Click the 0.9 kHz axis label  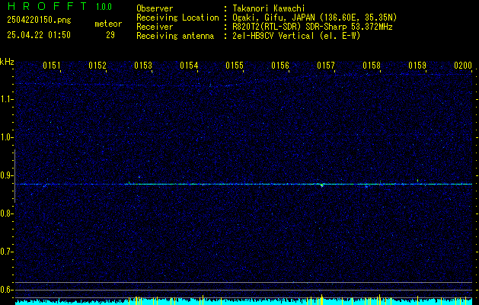[x=6, y=175]
